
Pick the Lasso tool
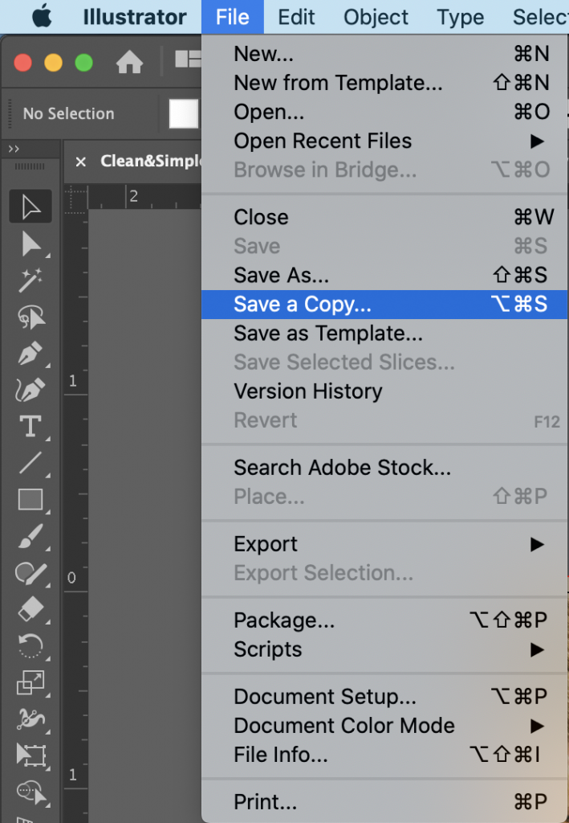(x=30, y=317)
